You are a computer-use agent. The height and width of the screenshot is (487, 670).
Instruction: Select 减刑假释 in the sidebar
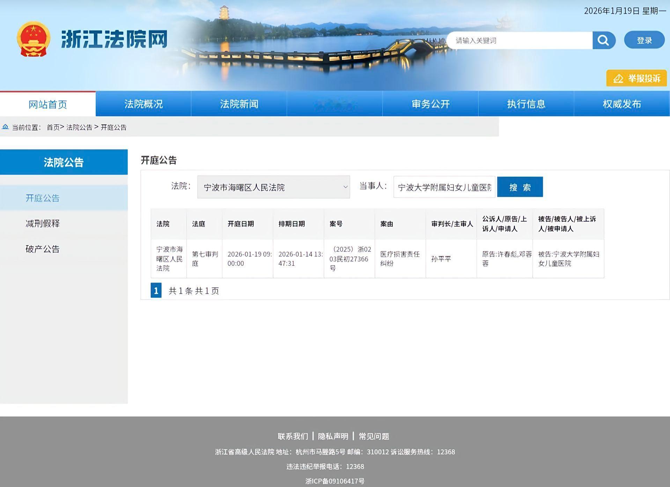(42, 224)
